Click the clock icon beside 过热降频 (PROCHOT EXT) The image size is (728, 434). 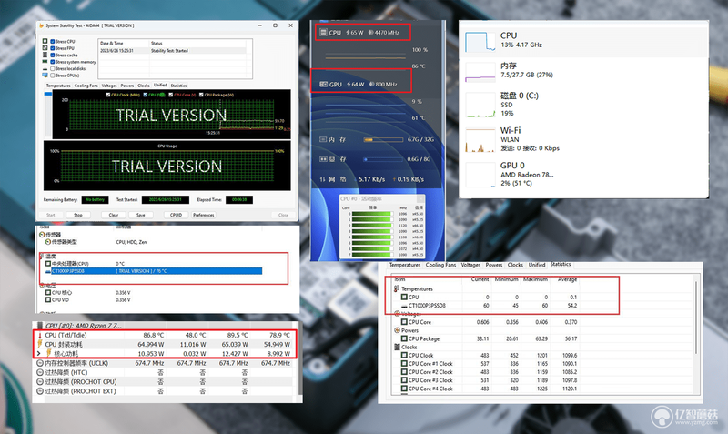[x=40, y=391]
